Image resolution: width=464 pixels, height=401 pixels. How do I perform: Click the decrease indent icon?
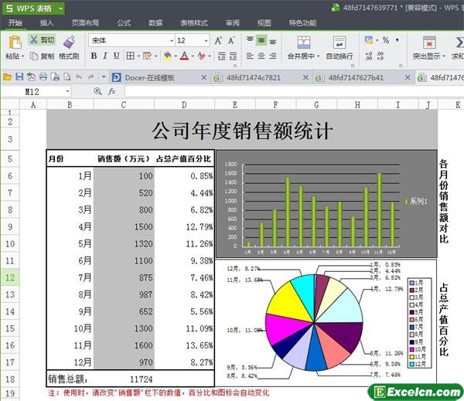222,56
